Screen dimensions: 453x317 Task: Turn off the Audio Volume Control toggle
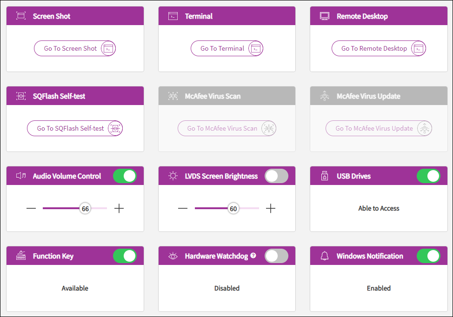[x=125, y=176]
